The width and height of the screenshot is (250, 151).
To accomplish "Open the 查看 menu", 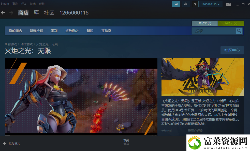I will (15, 4).
